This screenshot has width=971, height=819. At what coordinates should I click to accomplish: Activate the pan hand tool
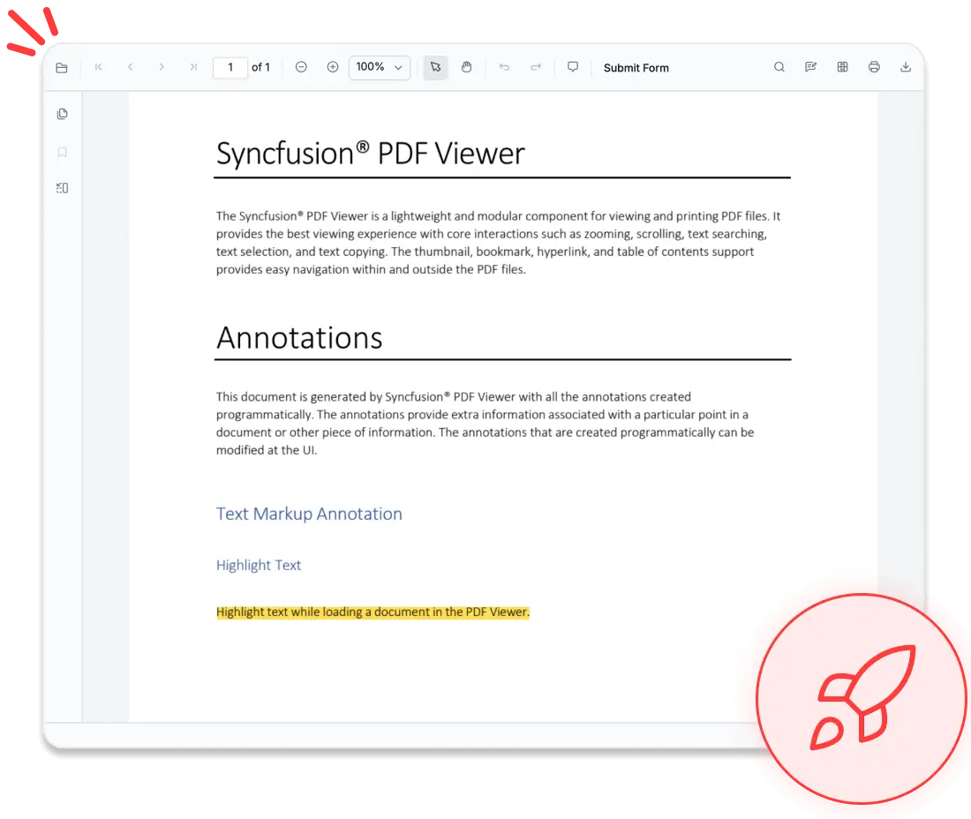[x=466, y=67]
